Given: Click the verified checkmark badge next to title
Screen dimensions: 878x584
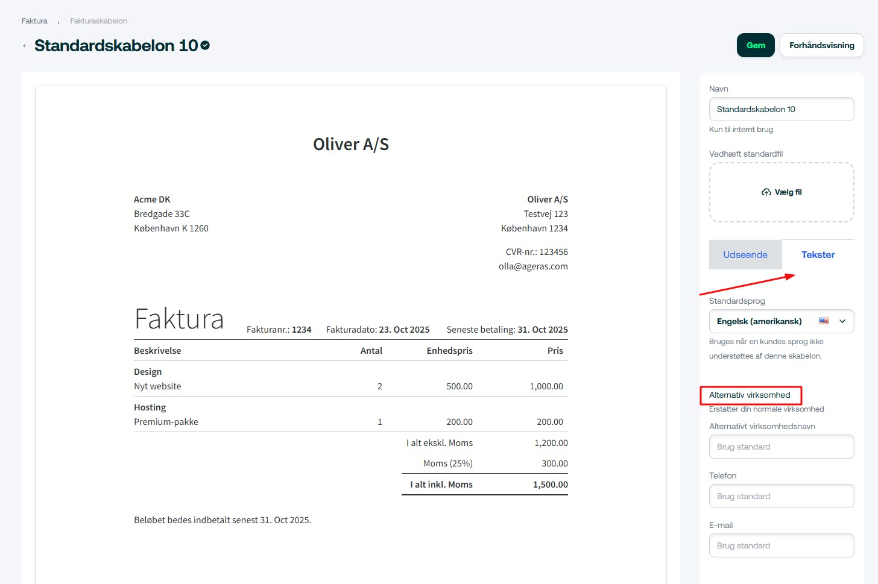Looking at the screenshot, I should click(x=205, y=45).
